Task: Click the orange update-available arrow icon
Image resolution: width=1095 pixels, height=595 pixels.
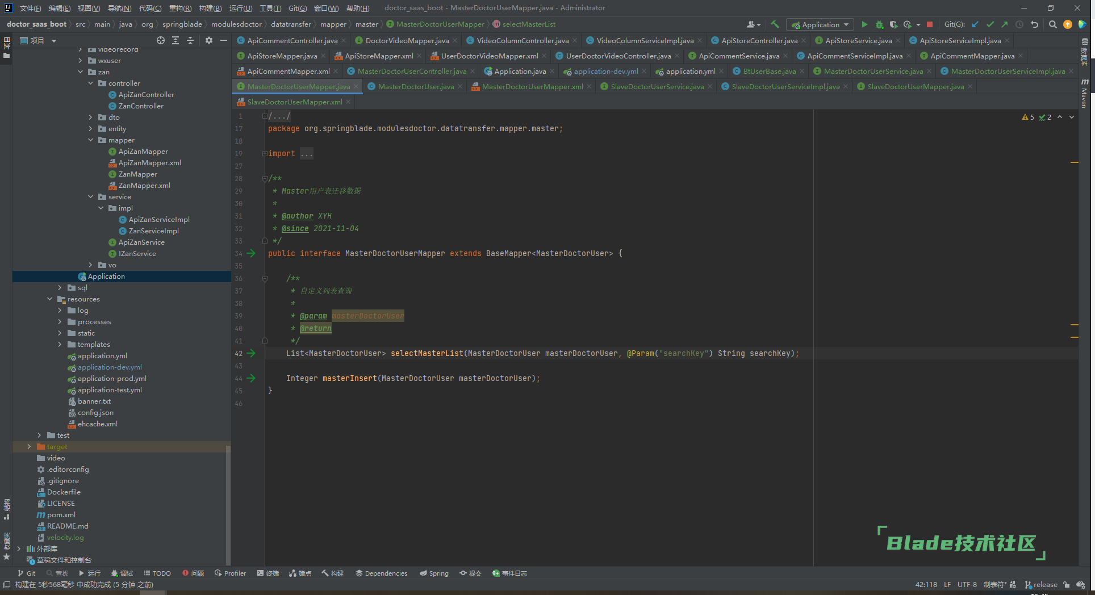Action: click(x=1068, y=24)
